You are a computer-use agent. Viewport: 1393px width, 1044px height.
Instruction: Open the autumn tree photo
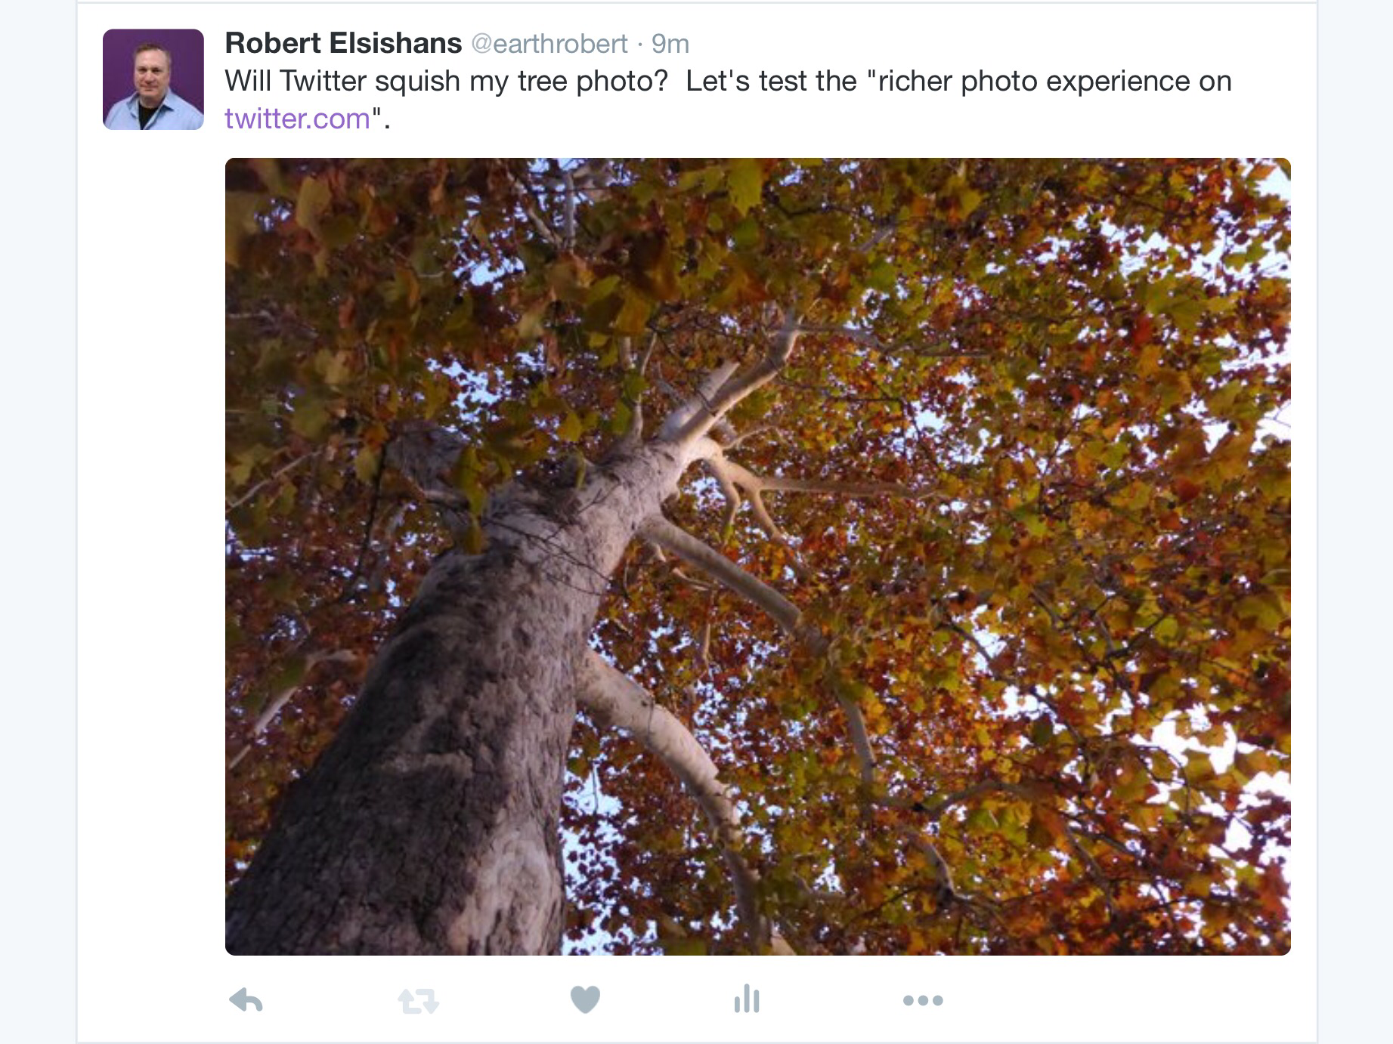[x=757, y=556]
